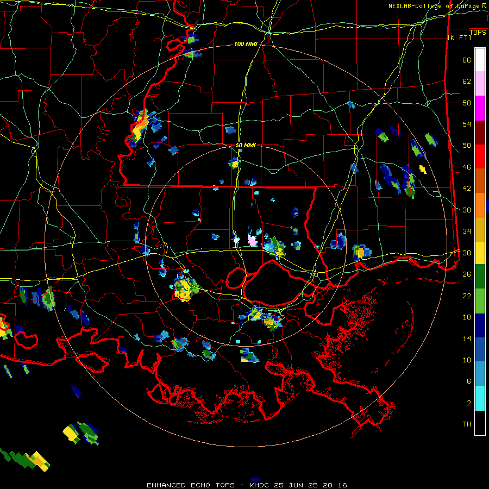The height and width of the screenshot is (489, 489).
Task: Click the "38" legend value
Action: pos(467,210)
